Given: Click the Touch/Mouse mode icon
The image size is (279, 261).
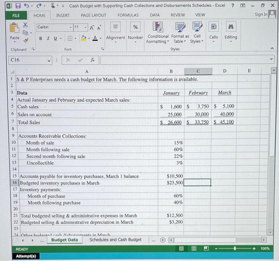Looking at the screenshot, I should click(53, 5).
